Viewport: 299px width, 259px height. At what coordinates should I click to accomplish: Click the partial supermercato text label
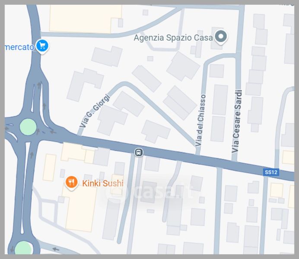click(19, 47)
